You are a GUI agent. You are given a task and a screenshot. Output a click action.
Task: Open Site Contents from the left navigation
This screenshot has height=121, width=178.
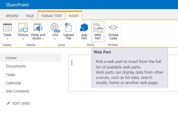coord(17,91)
